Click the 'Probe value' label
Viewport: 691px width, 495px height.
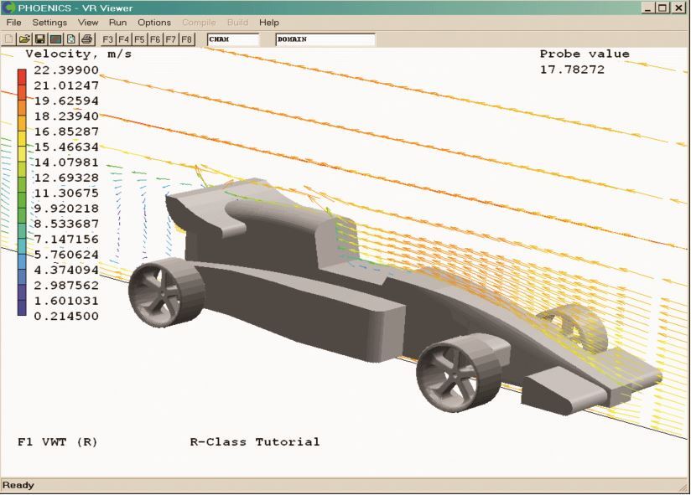coord(584,54)
